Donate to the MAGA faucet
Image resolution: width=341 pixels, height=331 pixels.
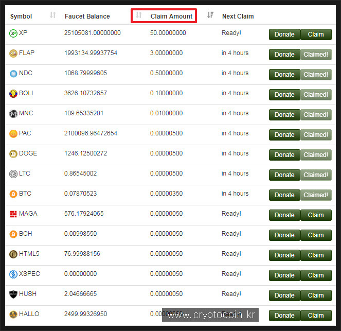284,215
